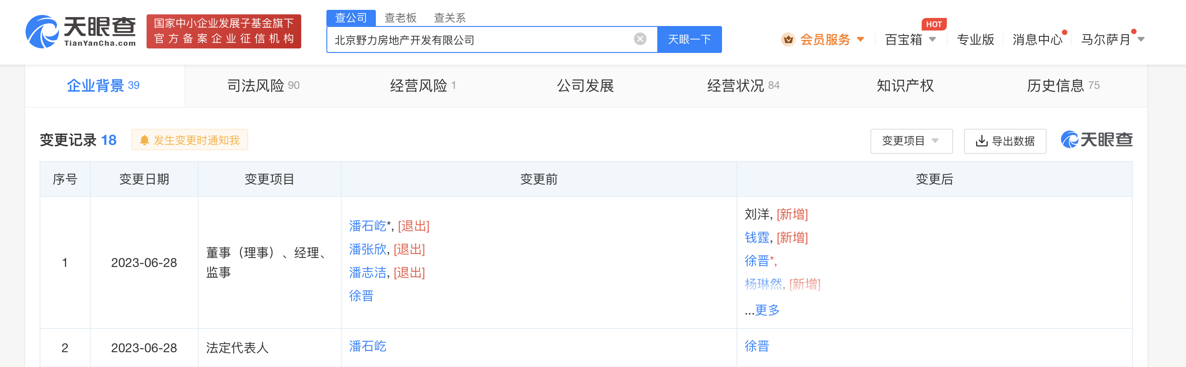The image size is (1186, 367).
Task: Select the 公司发展 tab
Action: pos(585,86)
